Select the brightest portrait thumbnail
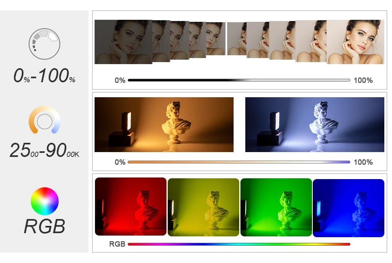 [355, 42]
